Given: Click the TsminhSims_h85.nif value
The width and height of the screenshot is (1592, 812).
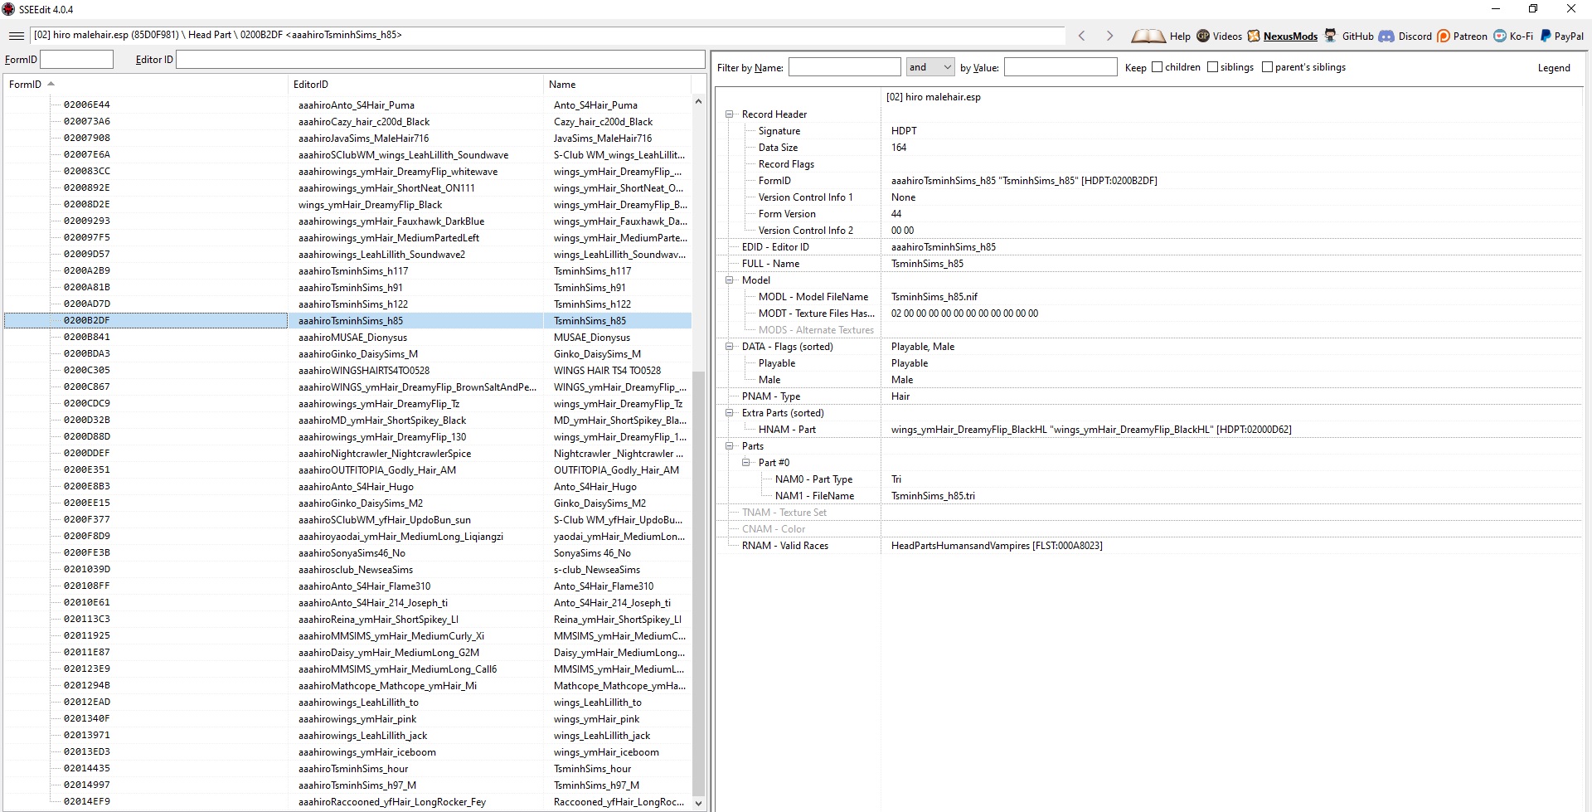Looking at the screenshot, I should [x=934, y=297].
